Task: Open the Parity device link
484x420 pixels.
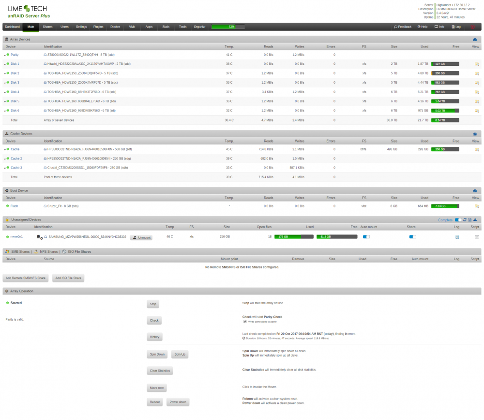Action: (x=15, y=55)
